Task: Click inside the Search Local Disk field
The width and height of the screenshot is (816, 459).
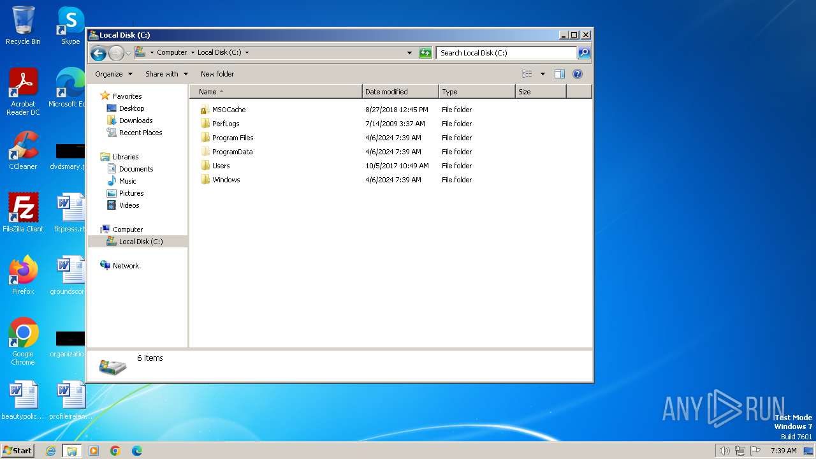Action: click(x=507, y=53)
